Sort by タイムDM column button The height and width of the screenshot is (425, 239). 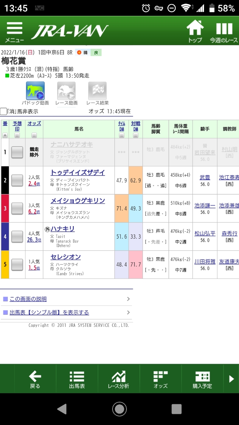tap(122, 135)
